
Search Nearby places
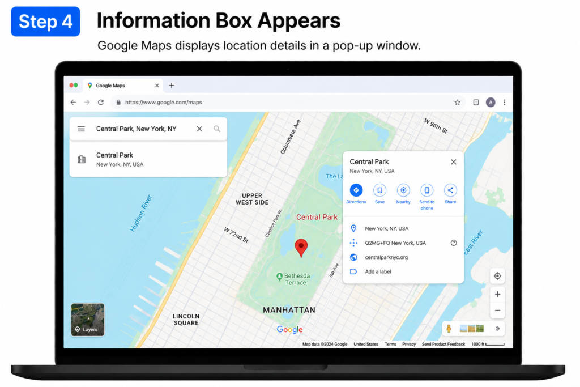[403, 194]
